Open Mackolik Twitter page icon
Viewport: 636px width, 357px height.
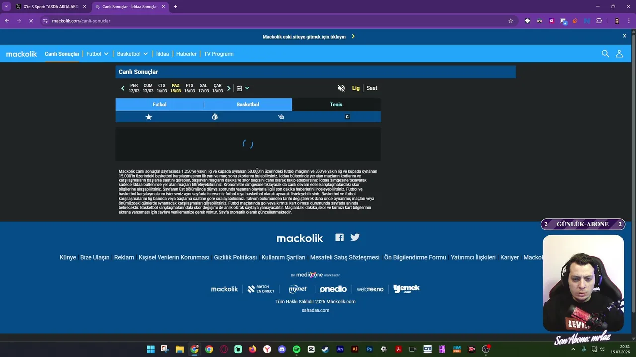(355, 238)
